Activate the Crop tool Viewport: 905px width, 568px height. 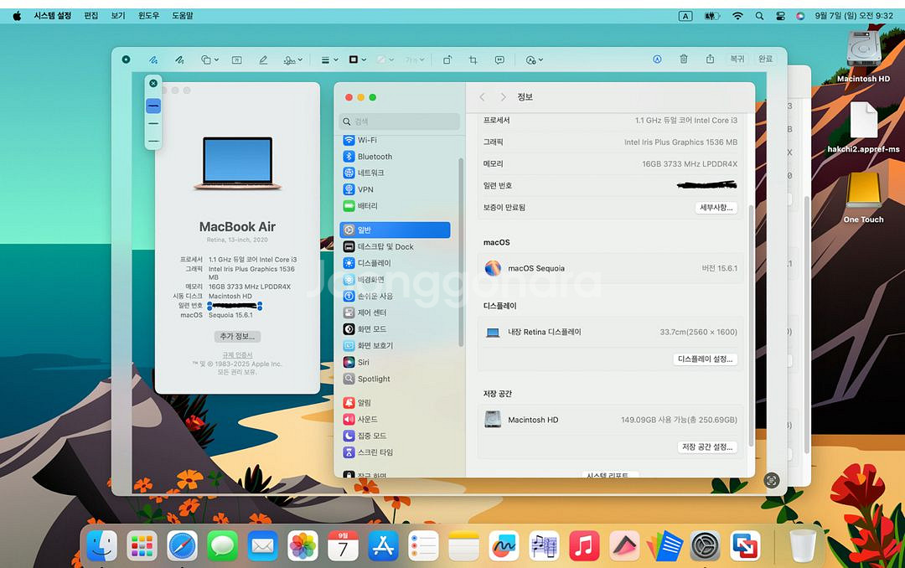(x=473, y=60)
